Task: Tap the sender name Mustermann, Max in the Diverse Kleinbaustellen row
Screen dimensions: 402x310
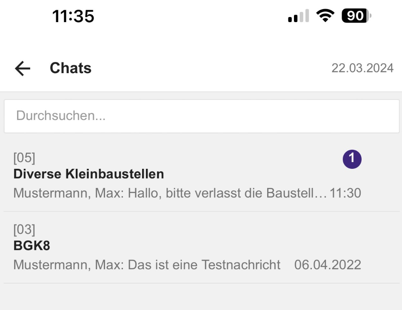Action: 69,193
